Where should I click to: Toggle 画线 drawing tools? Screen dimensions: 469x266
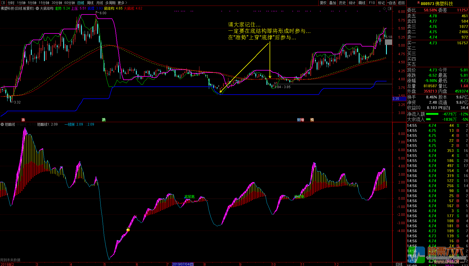[x=362, y=3]
